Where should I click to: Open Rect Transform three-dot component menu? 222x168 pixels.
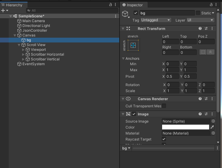click(212, 28)
